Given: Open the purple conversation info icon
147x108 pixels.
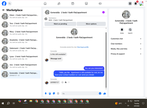Looking at the screenshot, I should [103, 12].
